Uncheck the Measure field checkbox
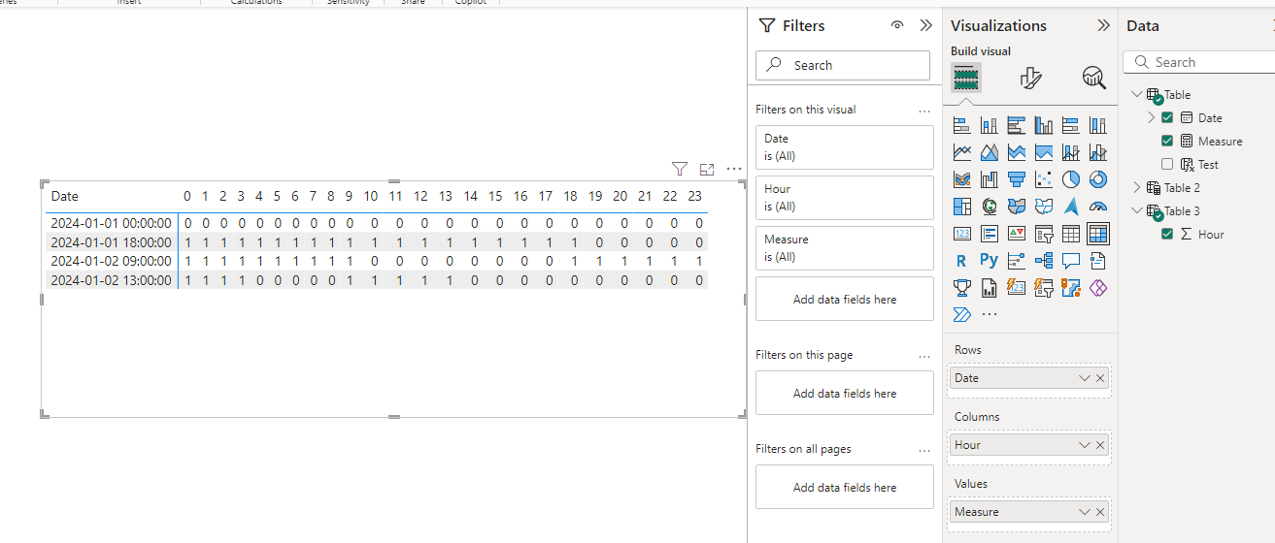This screenshot has width=1275, height=543. pos(1167,141)
